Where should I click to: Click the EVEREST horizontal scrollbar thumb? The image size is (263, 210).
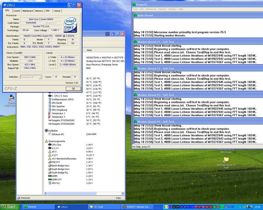[72, 193]
